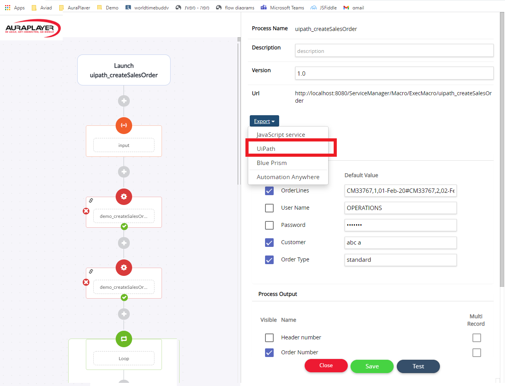Click the first red gear service icon
Image resolution: width=505 pixels, height=386 pixels.
point(124,197)
